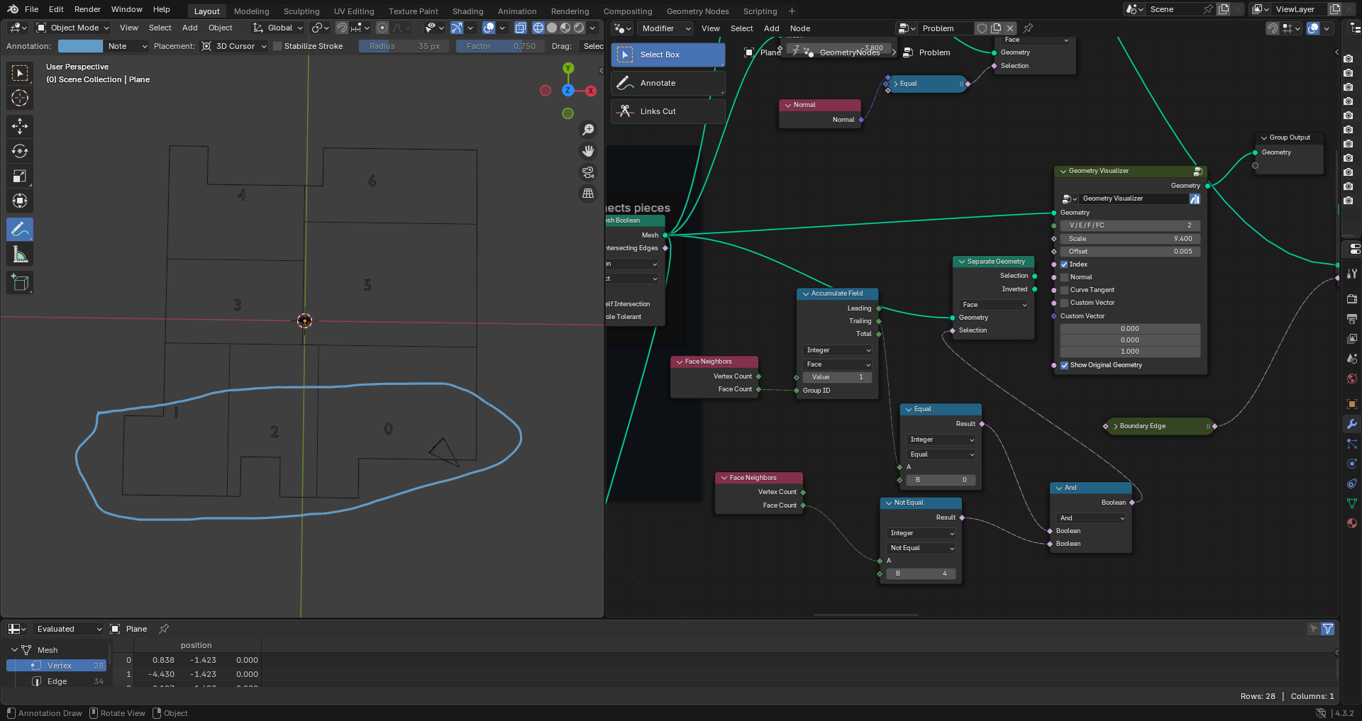1362x721 pixels.
Task: Open the Global orientation dropdown
Action: 278,28
